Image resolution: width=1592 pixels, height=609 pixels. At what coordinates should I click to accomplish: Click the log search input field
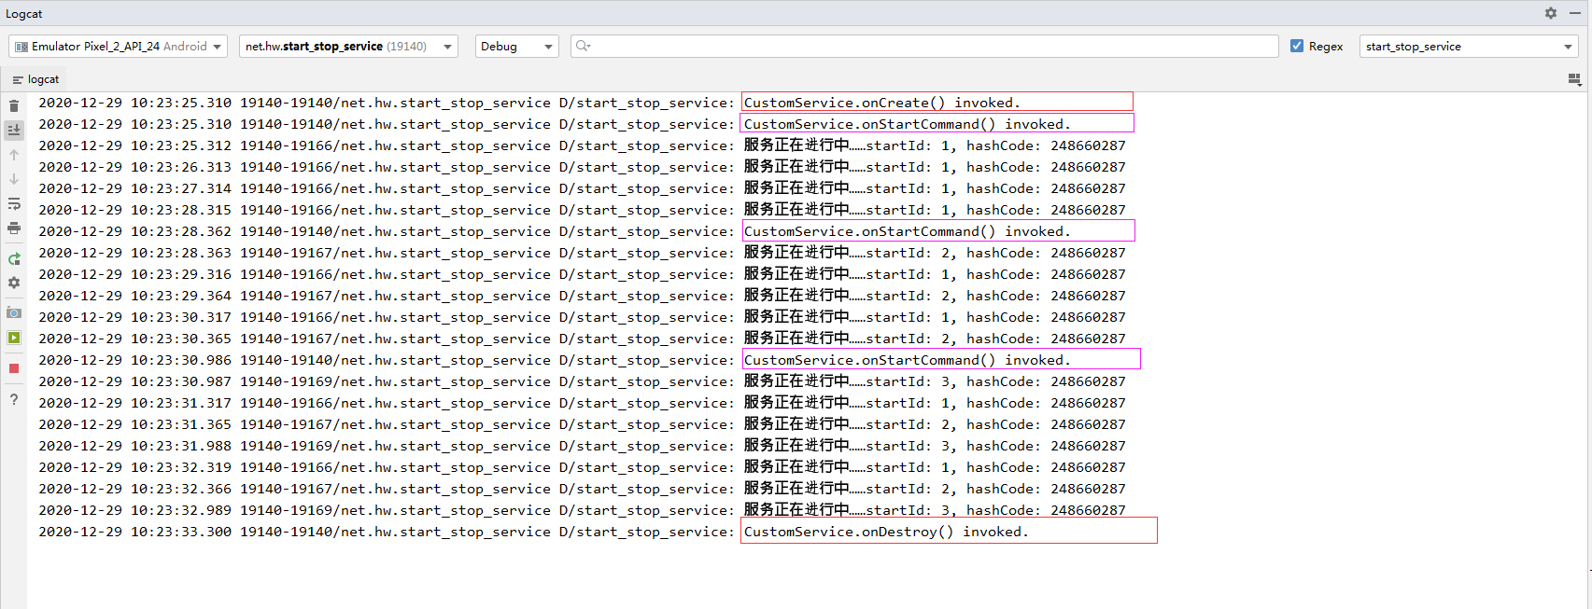[x=924, y=46]
